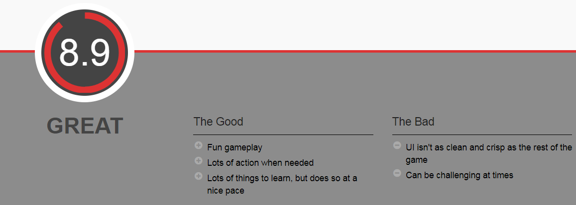Select The Bad heading

click(x=413, y=122)
